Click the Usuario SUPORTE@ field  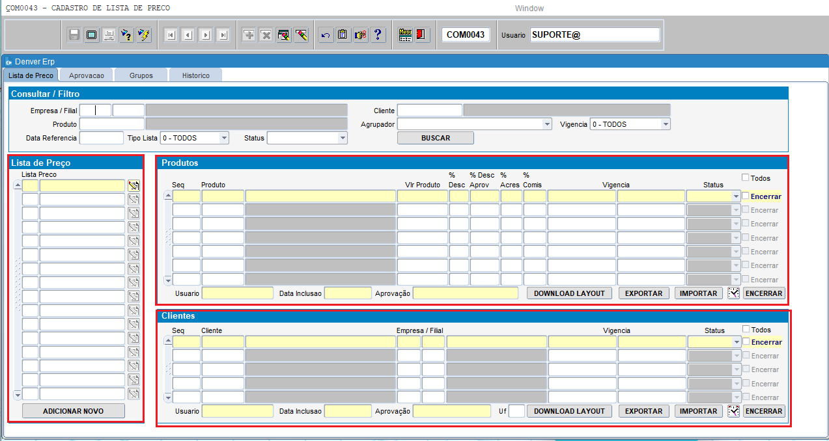[x=595, y=35]
